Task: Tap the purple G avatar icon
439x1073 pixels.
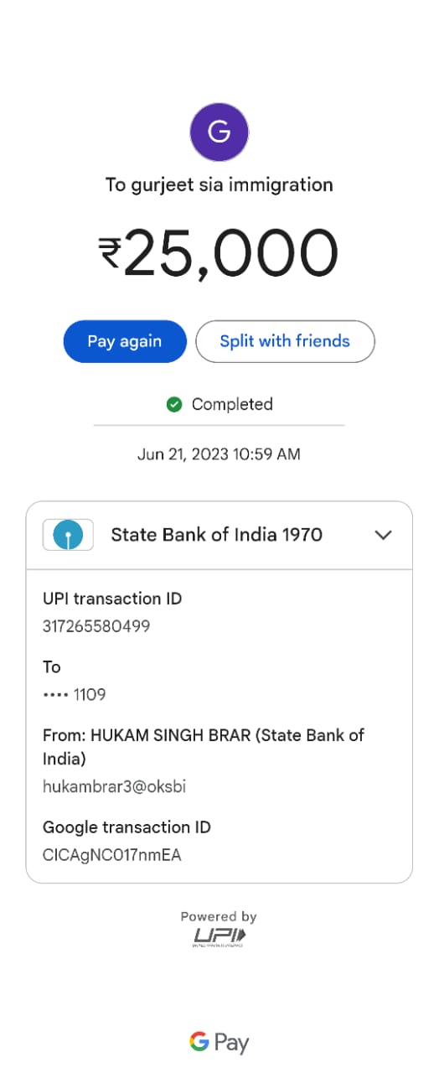Action: pyautogui.click(x=219, y=132)
